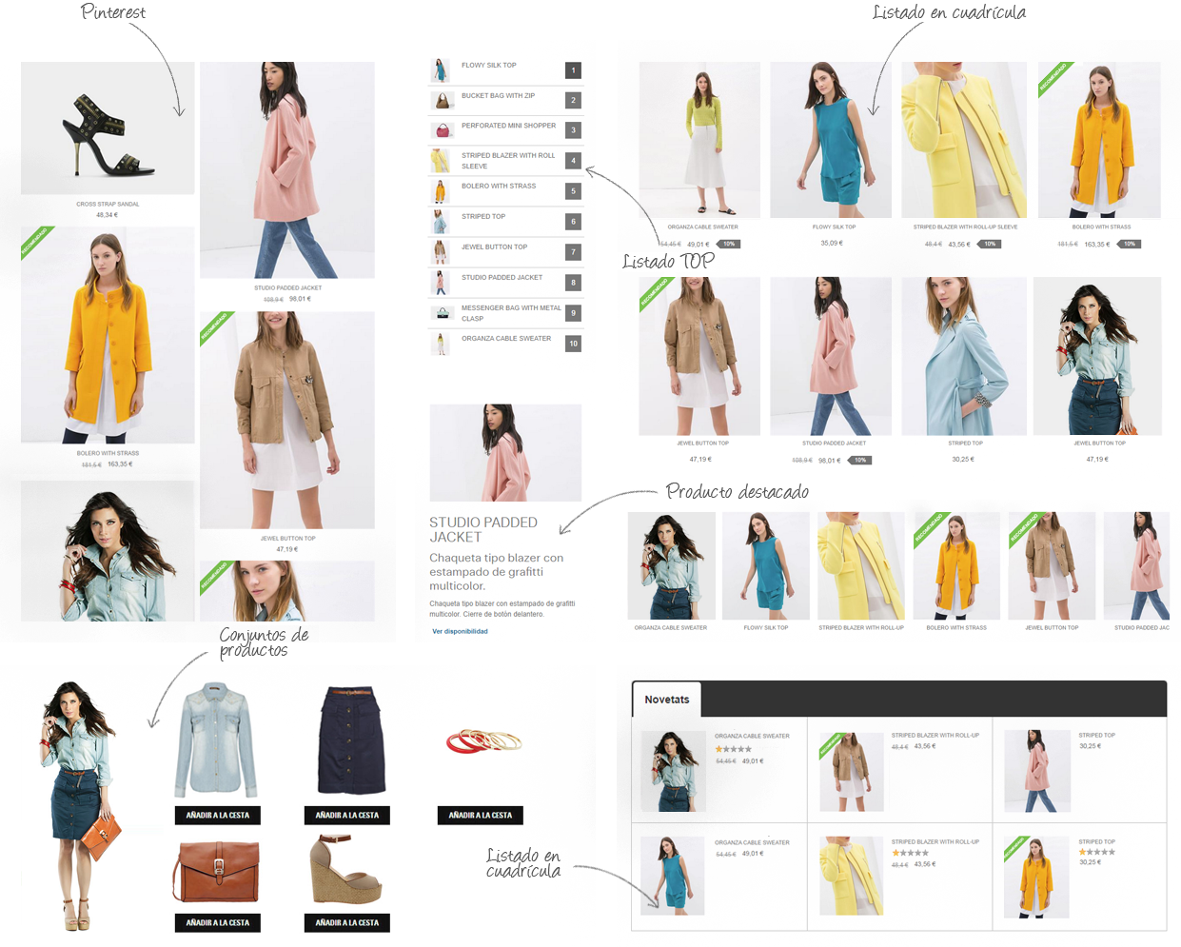Open light blue coat photo in grid listing

(964, 356)
